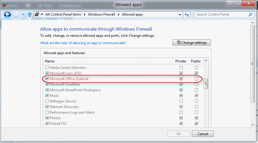The image size is (258, 143).
Task: Check the Media Center Extenders checkbox
Action: coord(47,68)
